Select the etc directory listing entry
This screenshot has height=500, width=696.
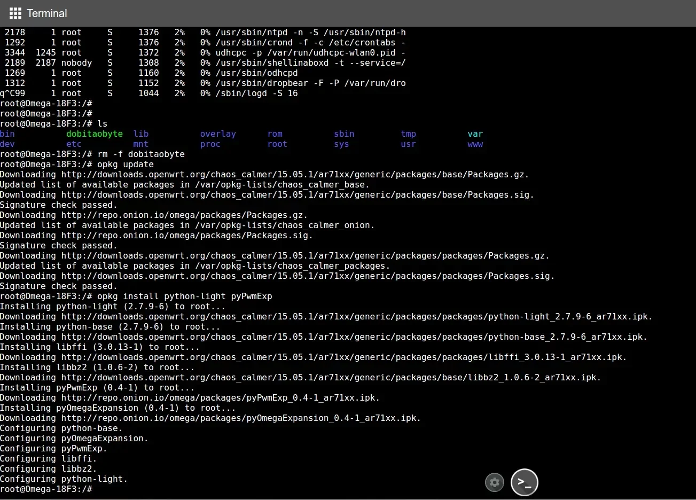74,144
